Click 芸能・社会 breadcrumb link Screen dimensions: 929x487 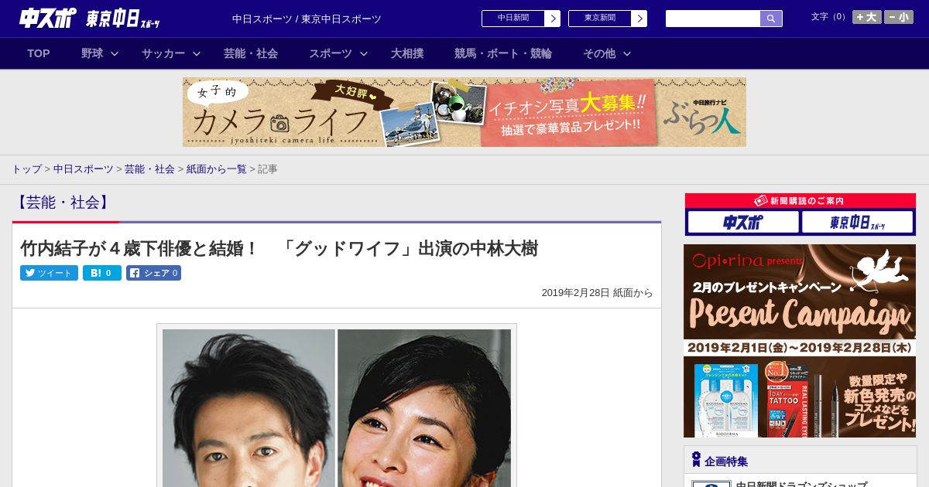(149, 169)
